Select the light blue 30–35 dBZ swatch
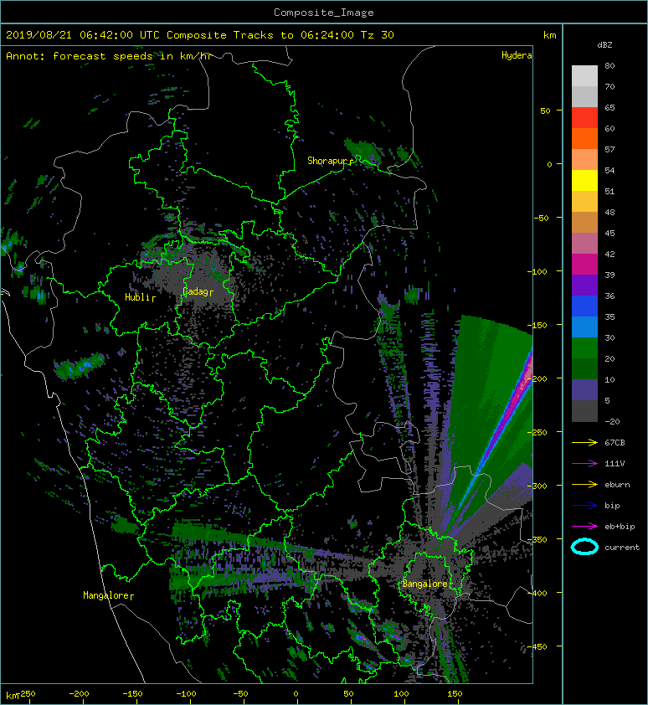648x705 pixels. [x=584, y=327]
